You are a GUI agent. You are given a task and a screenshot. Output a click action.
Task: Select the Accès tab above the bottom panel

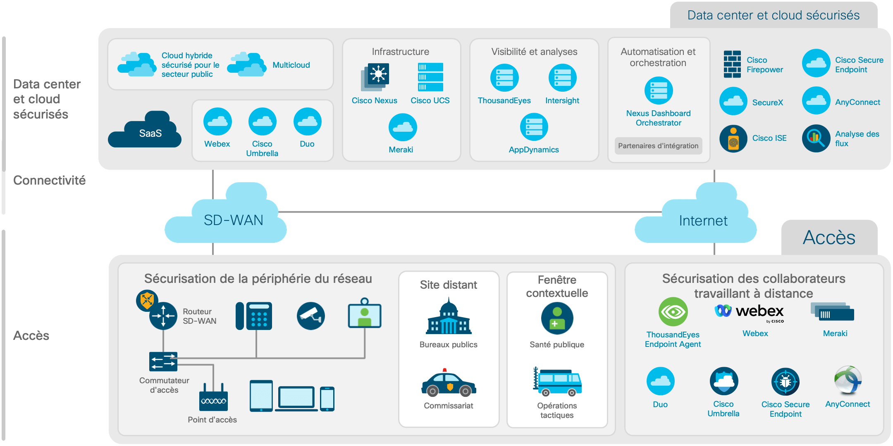(829, 237)
